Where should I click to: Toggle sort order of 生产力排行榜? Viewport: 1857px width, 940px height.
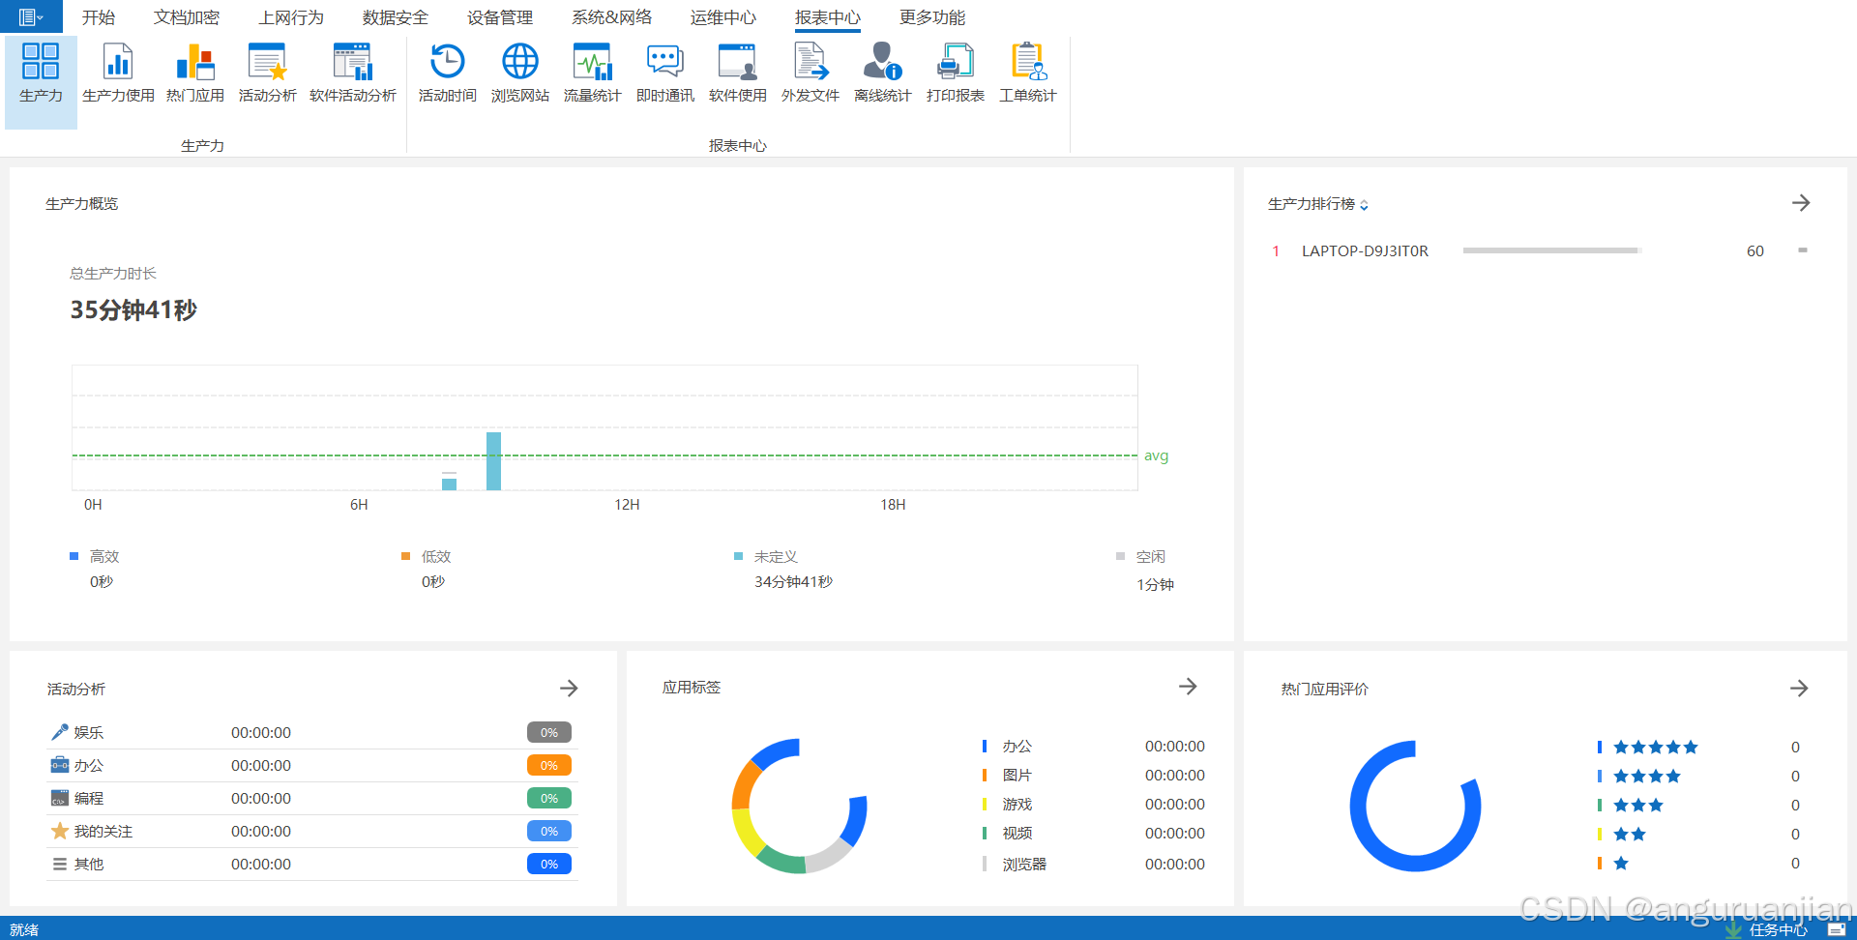(1364, 205)
